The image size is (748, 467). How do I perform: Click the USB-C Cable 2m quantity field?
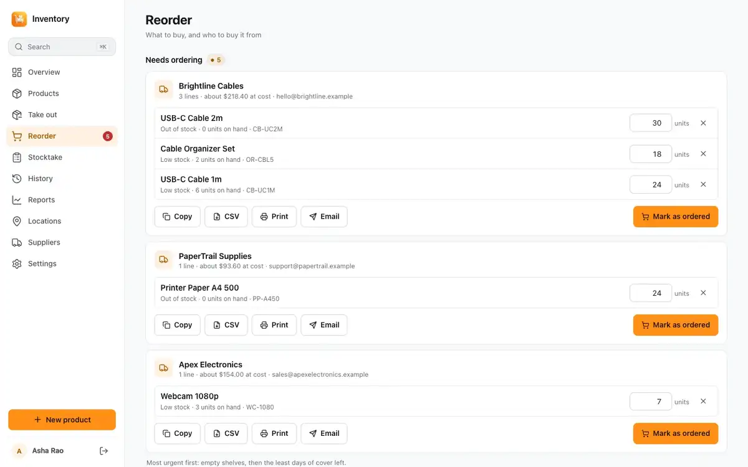point(651,123)
